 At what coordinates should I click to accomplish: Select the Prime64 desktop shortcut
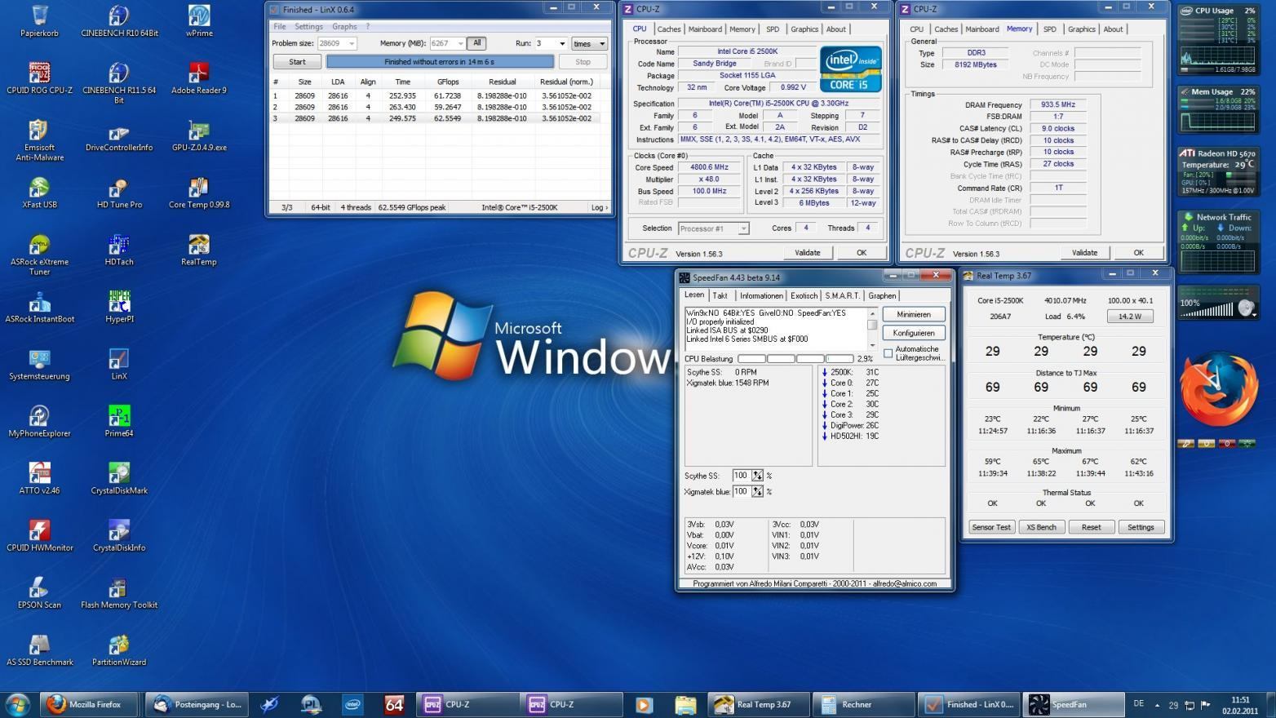coord(119,423)
